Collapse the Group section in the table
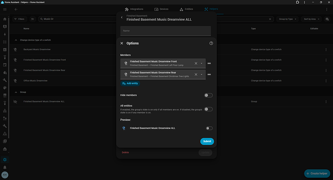333x180 pixels. tap(16, 92)
